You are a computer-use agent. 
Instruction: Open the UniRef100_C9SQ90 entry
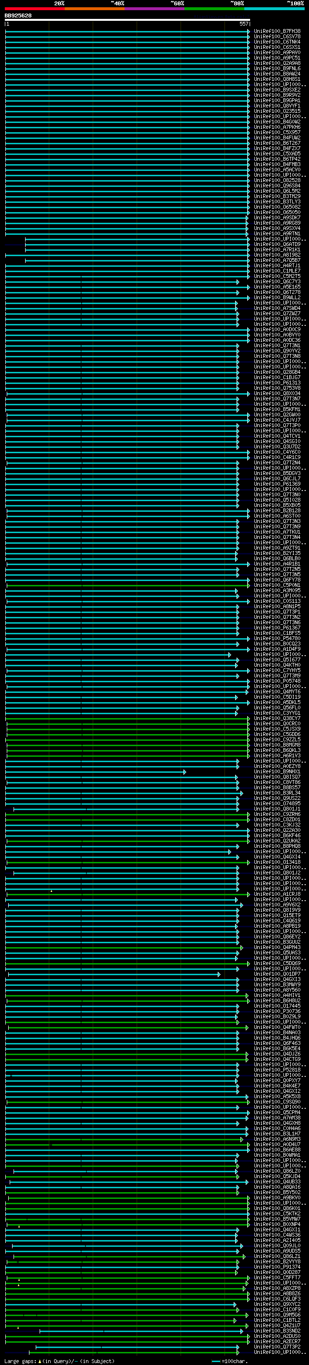277,1102
